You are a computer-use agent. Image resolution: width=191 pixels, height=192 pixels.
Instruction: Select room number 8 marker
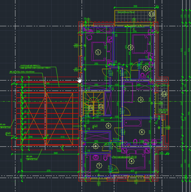96,146
